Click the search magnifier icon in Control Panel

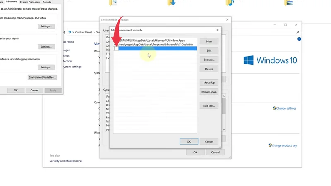click(297, 32)
